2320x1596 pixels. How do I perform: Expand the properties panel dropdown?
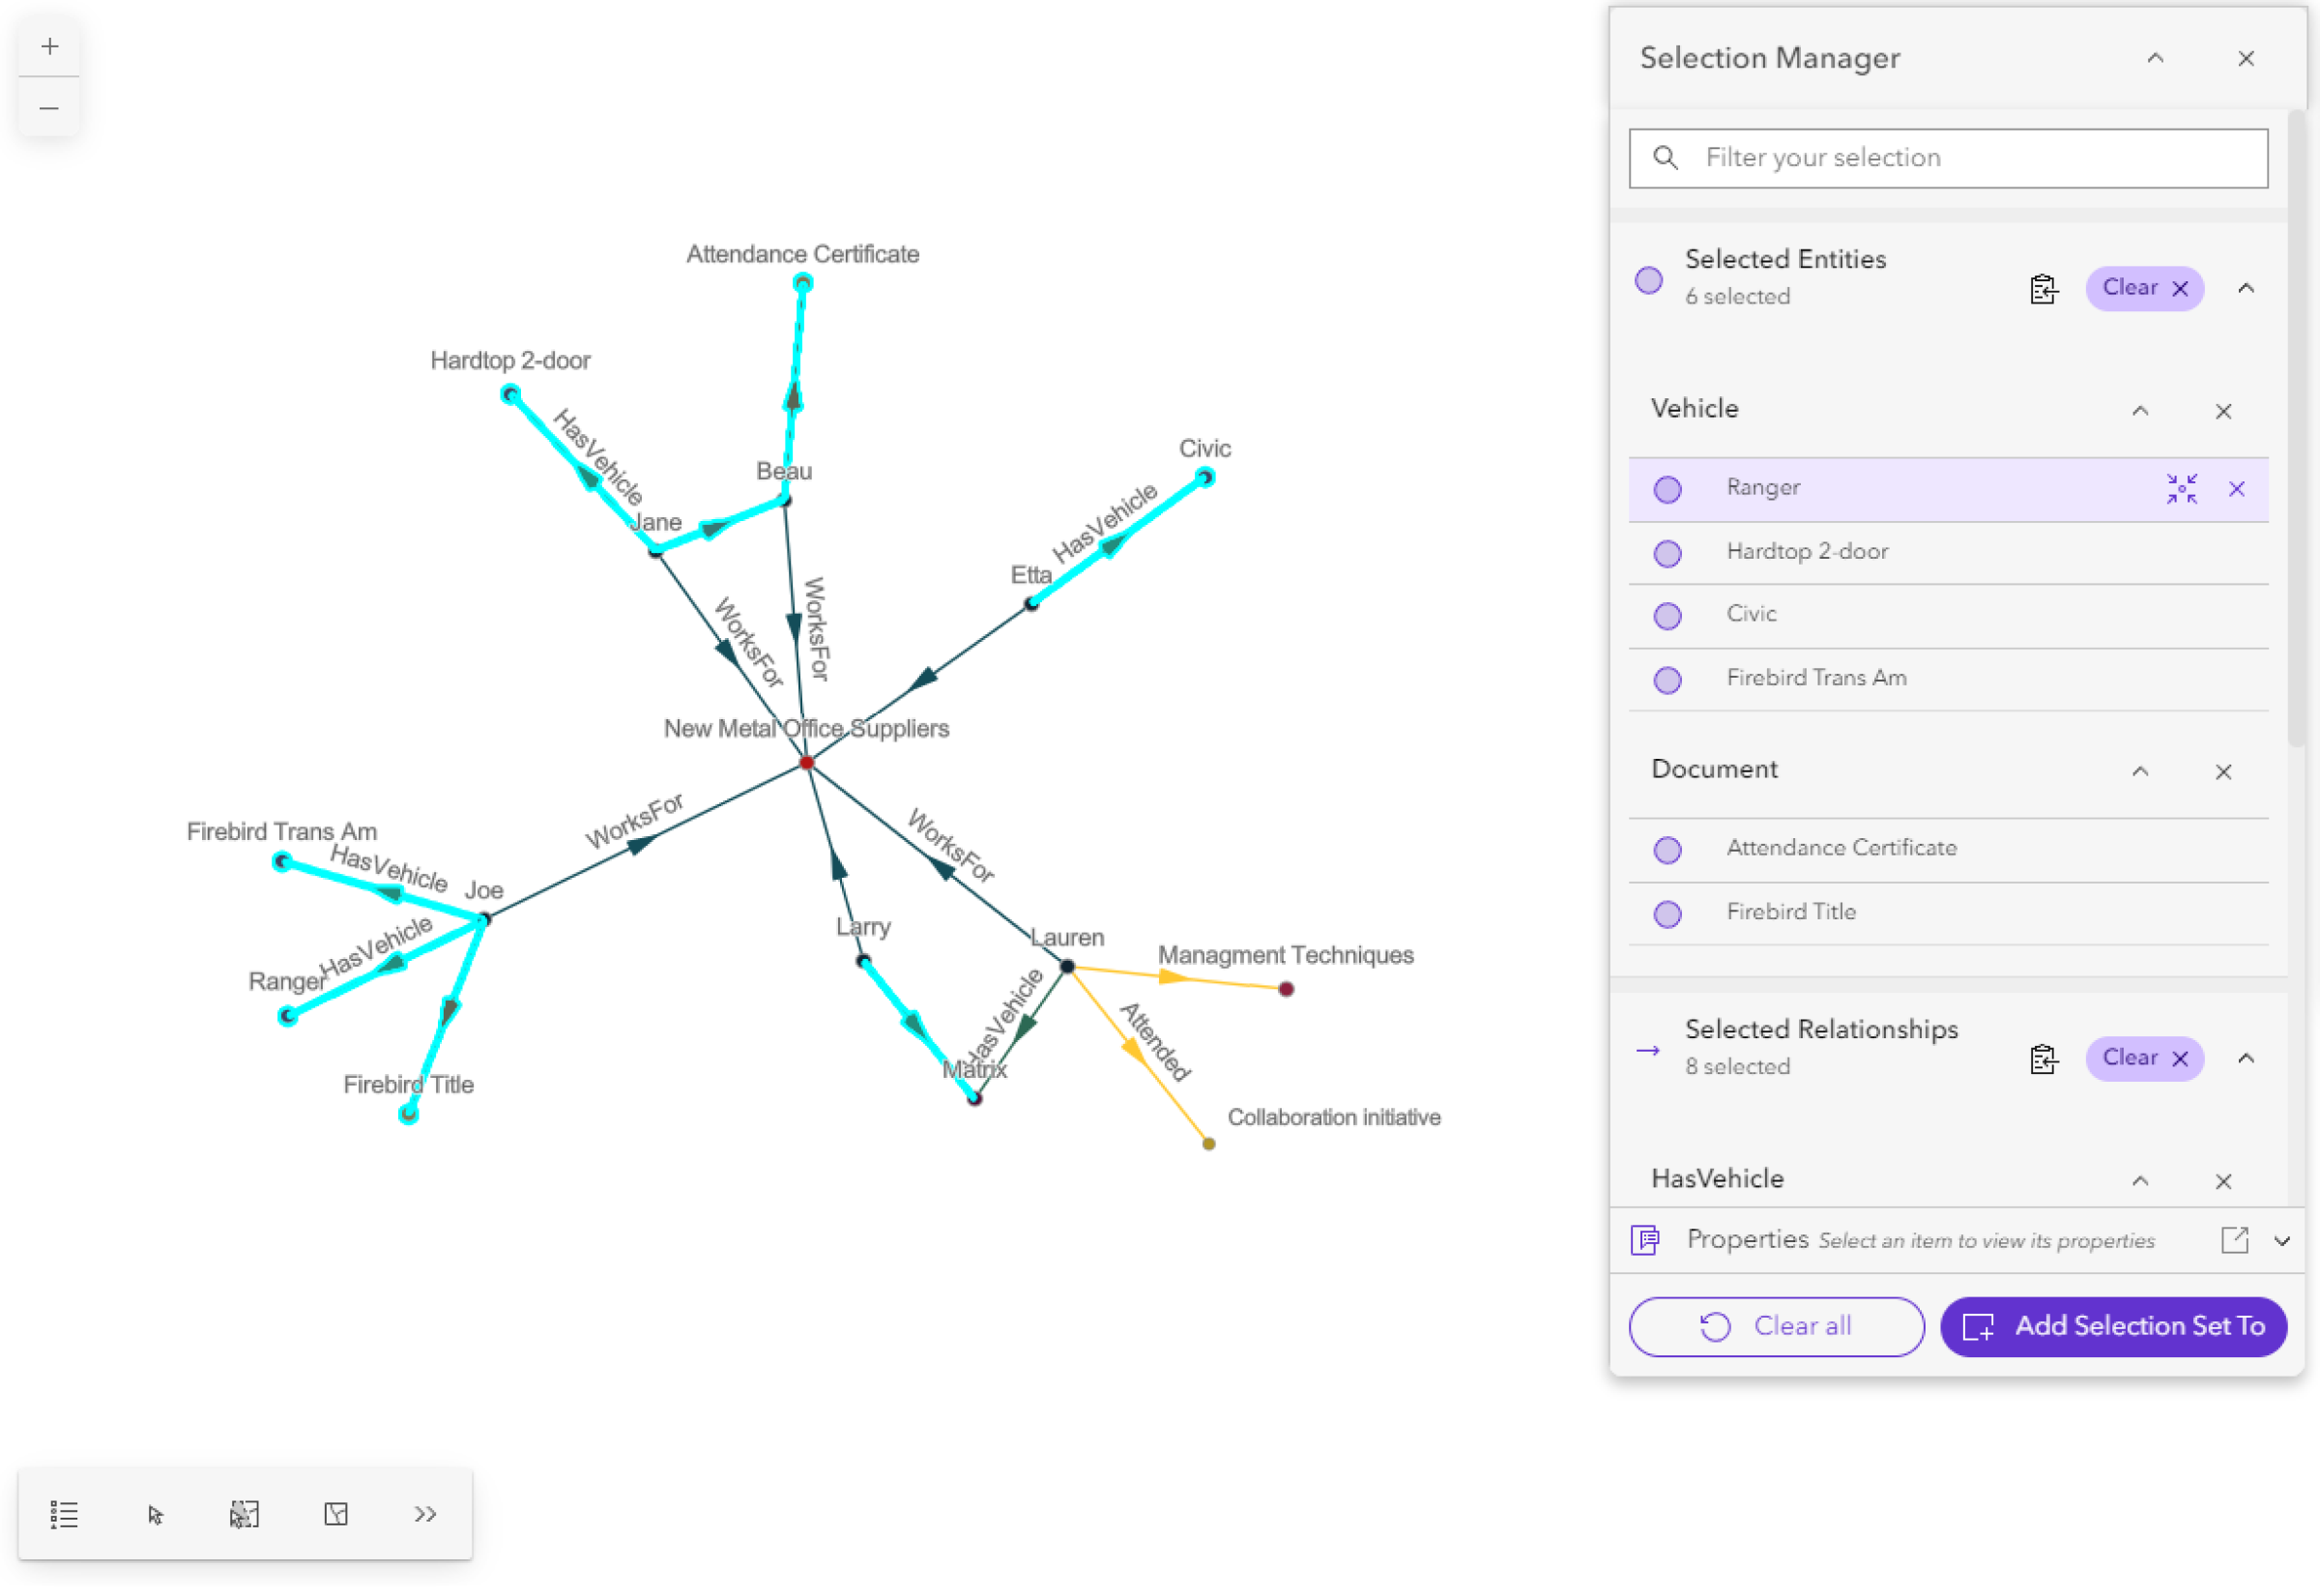(2281, 1238)
